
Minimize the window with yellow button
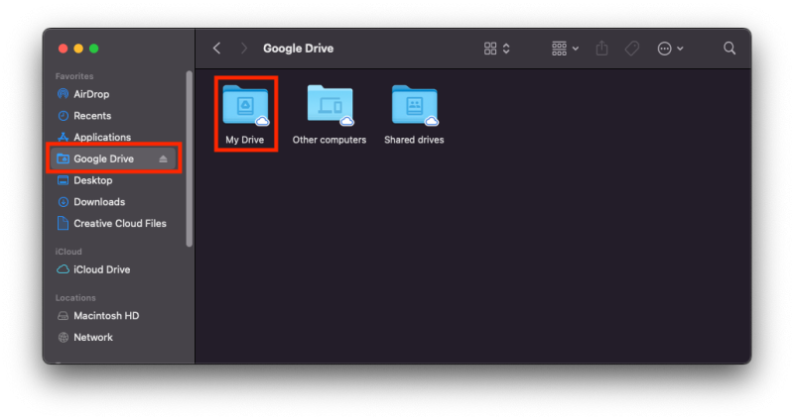pyautogui.click(x=78, y=49)
